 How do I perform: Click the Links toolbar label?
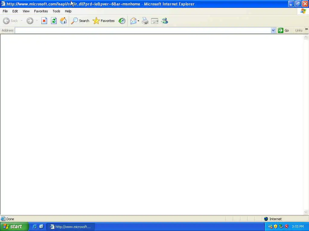(299, 30)
